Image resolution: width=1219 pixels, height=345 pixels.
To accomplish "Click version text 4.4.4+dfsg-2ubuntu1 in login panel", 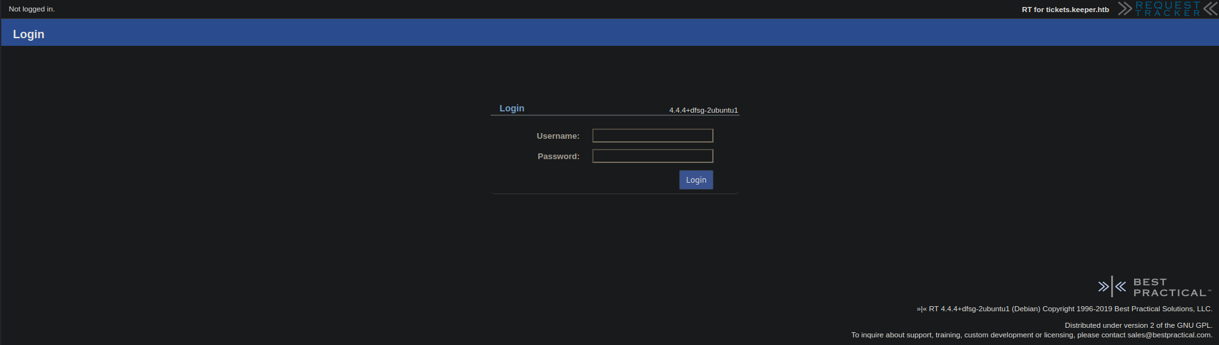I will point(703,110).
